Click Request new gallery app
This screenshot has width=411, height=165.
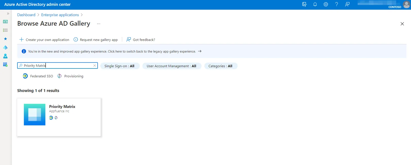(96, 40)
